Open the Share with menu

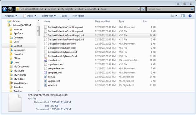pos(49,16)
